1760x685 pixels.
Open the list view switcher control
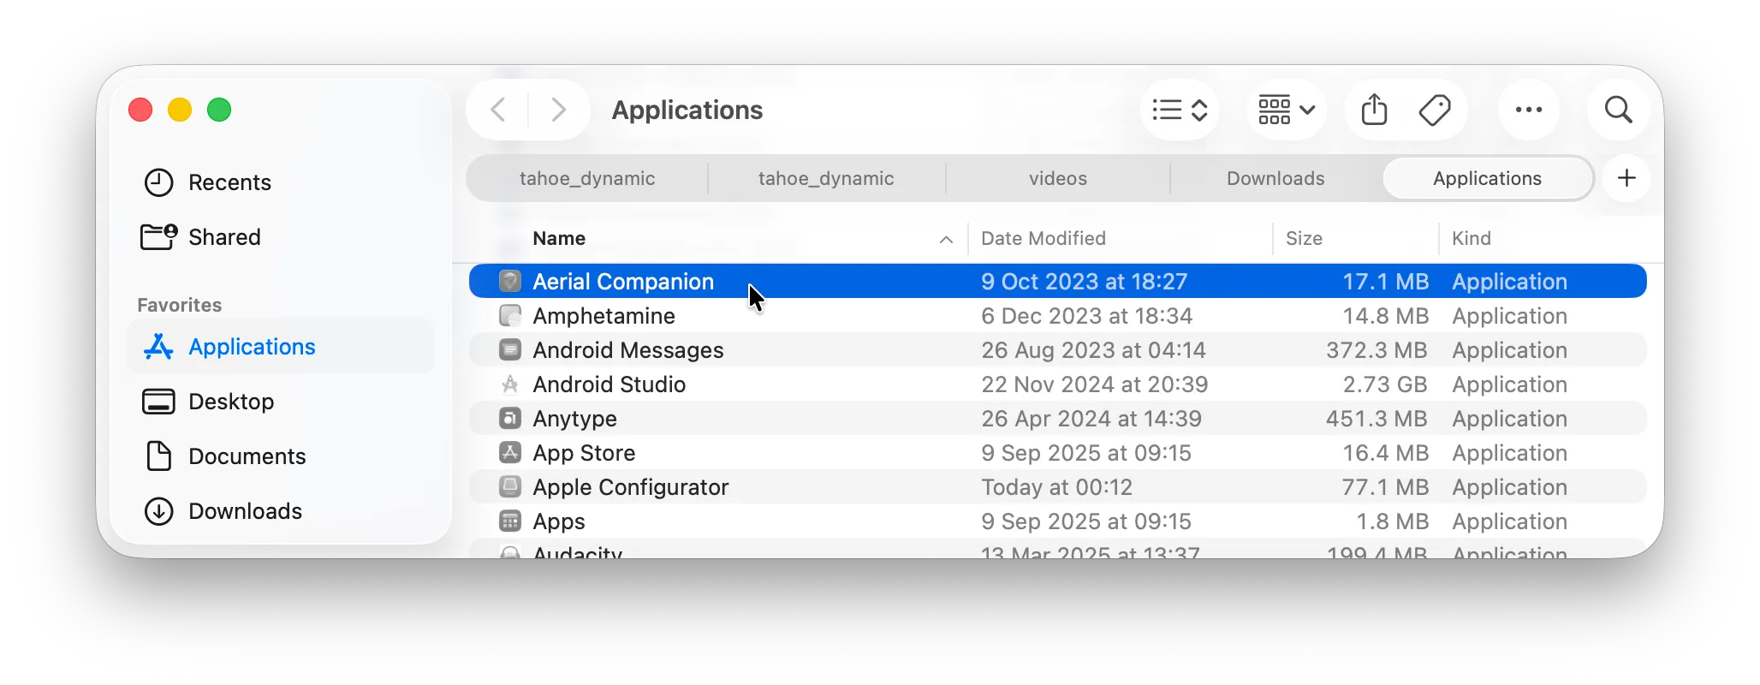click(1180, 110)
